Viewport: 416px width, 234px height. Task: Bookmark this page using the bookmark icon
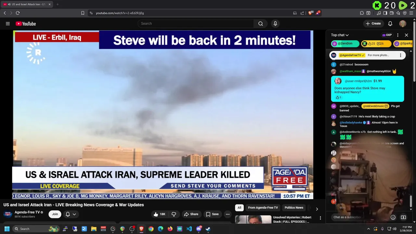coord(83,13)
